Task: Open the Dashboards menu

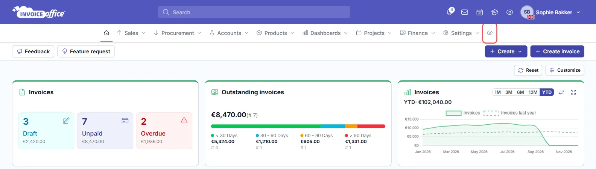Action: point(325,33)
